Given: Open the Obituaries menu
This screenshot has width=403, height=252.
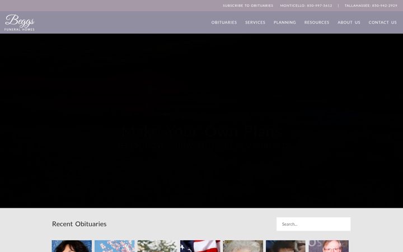Looking at the screenshot, I should (224, 22).
